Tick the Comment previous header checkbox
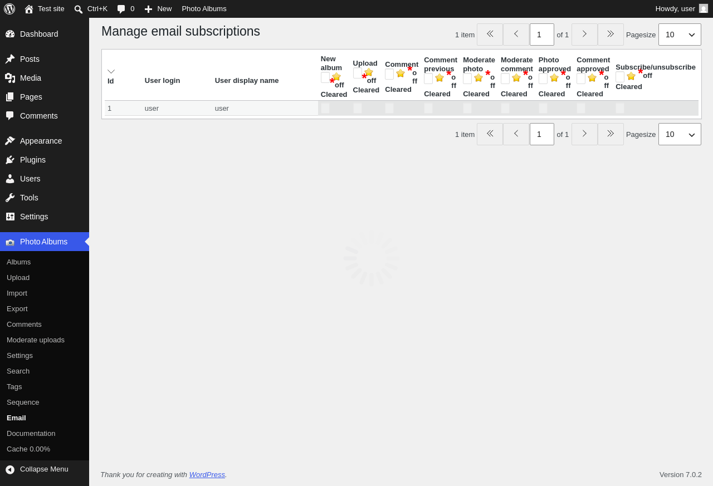 pyautogui.click(x=428, y=78)
